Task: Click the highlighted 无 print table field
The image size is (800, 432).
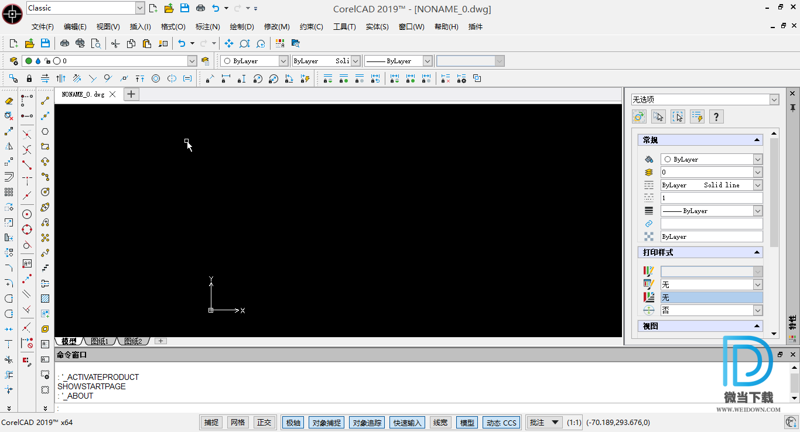Action: point(712,297)
